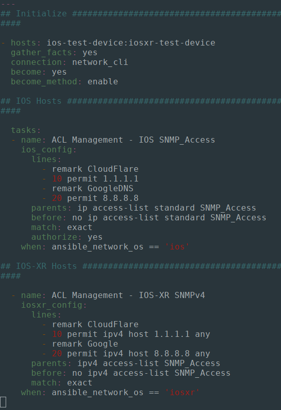Click the remark GoogleDNS line
The width and height of the screenshot is (281, 410).
click(93, 189)
